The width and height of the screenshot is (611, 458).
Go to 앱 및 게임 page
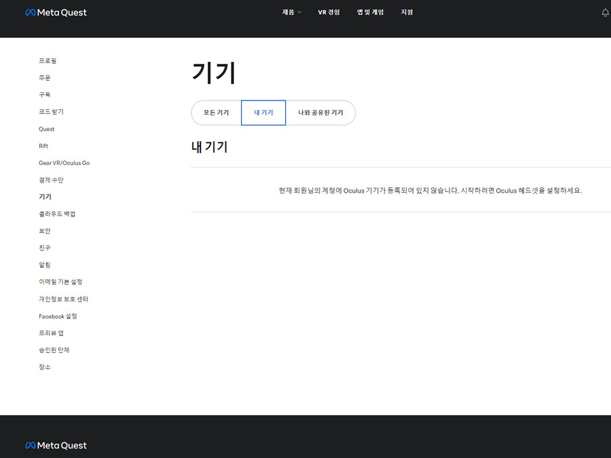tap(370, 12)
